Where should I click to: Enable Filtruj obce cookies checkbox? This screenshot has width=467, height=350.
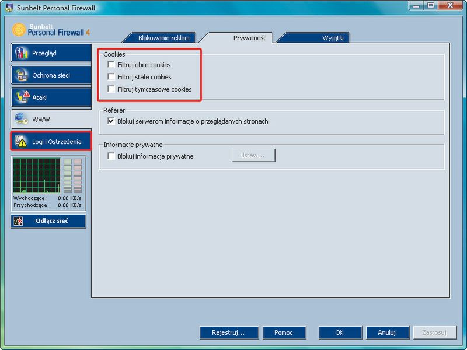(111, 65)
